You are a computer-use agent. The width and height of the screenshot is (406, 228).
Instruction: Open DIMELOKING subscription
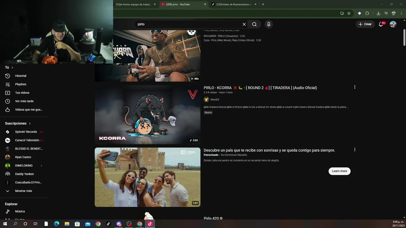click(24, 166)
